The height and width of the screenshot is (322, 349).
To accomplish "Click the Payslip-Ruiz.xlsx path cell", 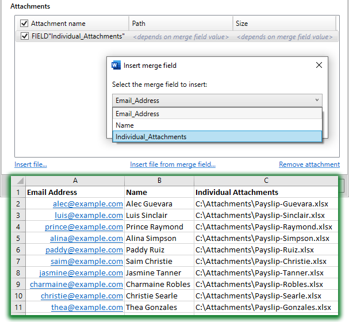I will [266, 250].
